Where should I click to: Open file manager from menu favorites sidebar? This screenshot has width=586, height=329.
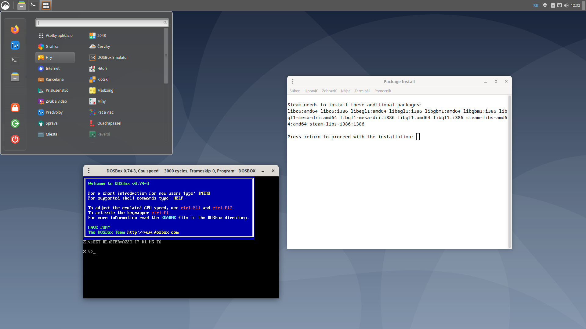pos(15,77)
